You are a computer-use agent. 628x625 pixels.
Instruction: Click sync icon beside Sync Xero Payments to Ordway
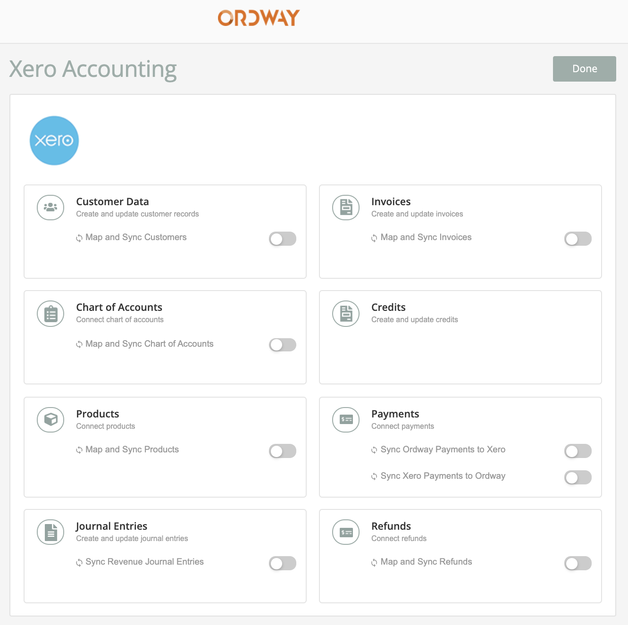point(374,477)
